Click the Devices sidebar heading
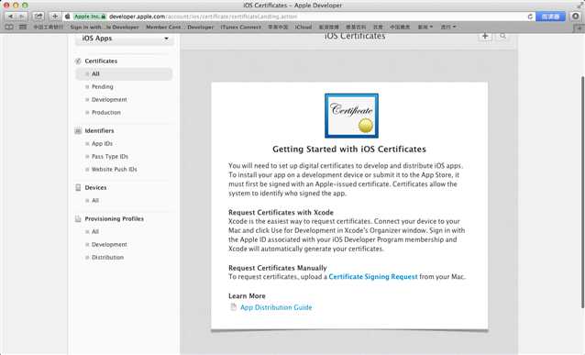 click(95, 187)
